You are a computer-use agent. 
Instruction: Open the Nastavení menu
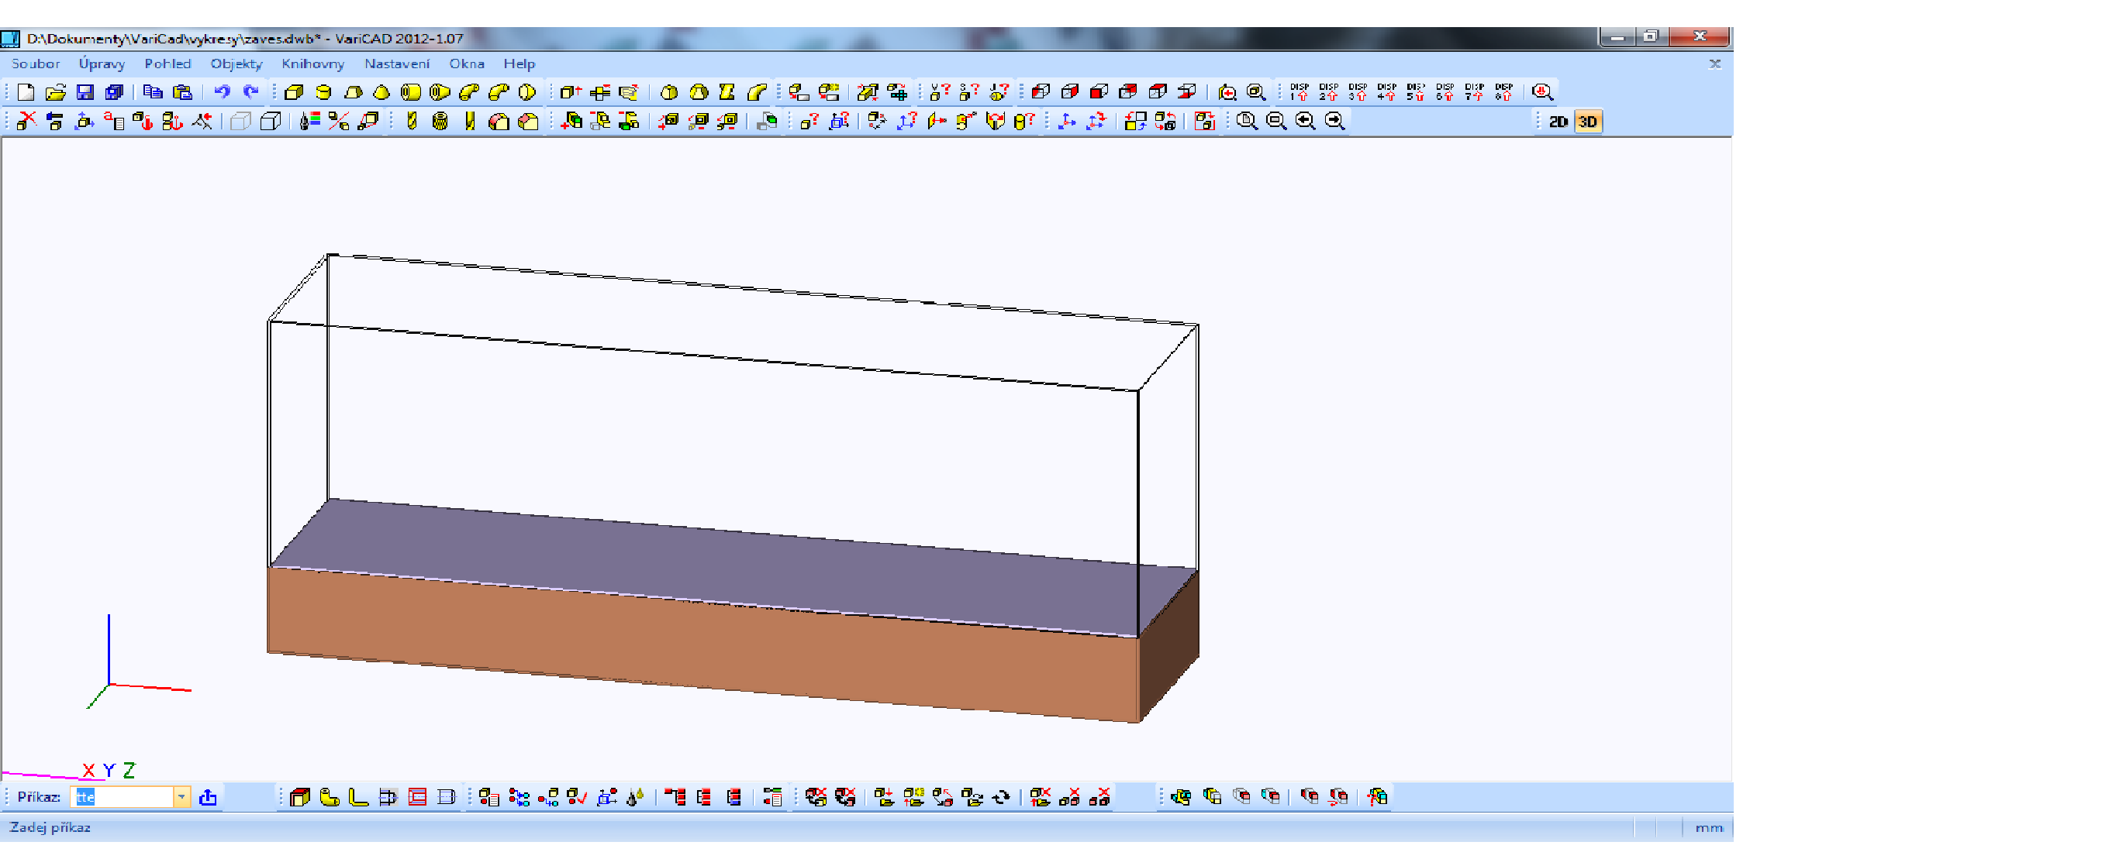point(396,64)
